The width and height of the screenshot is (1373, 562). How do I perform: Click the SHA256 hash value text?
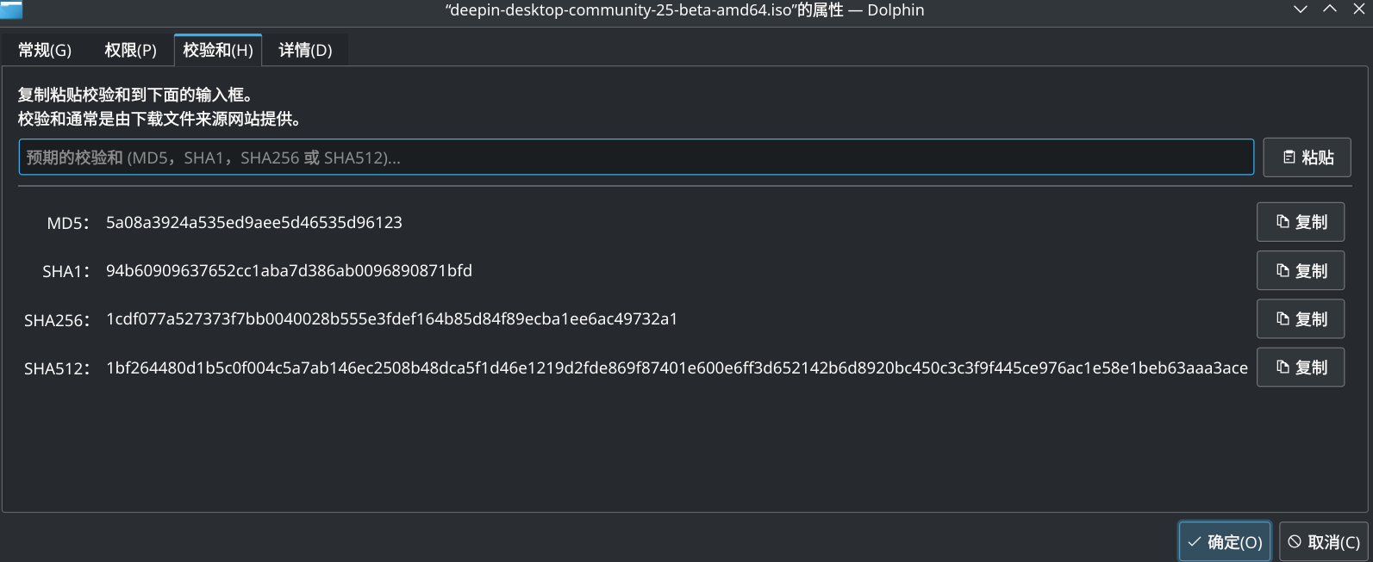pos(391,319)
